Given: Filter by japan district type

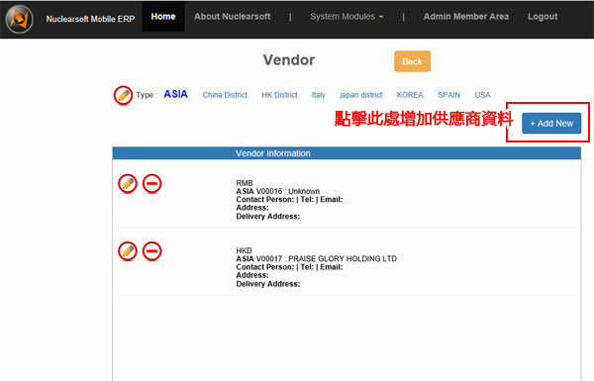Looking at the screenshot, I should pos(361,95).
